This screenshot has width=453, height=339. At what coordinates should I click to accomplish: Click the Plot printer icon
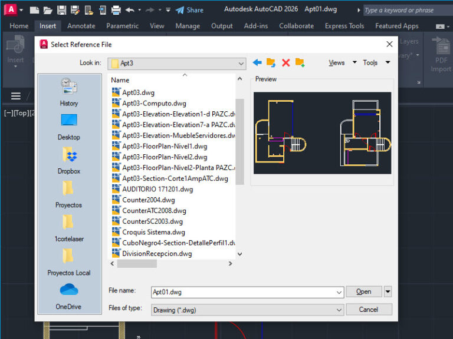point(116,11)
